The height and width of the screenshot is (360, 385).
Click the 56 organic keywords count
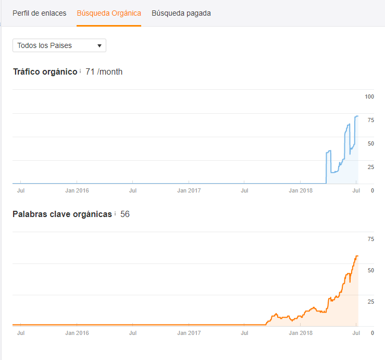click(125, 214)
